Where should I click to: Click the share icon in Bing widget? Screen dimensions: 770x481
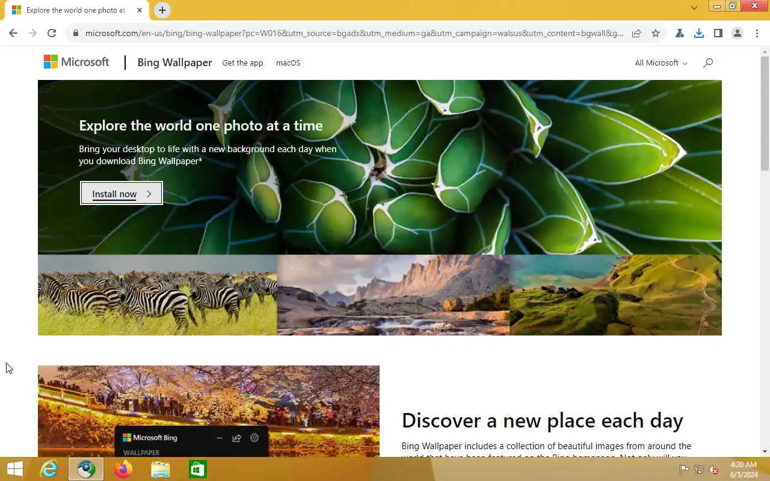tap(236, 438)
